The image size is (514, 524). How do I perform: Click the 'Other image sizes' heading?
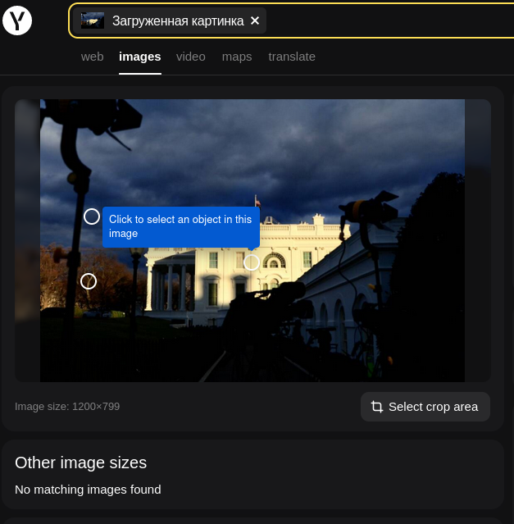click(81, 462)
